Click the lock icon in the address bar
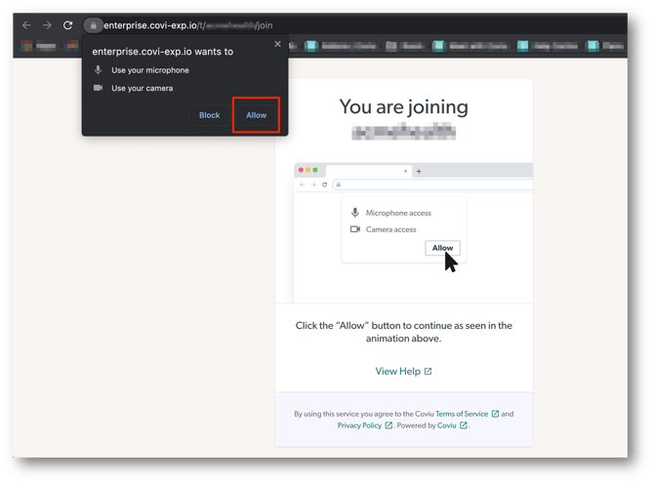The width and height of the screenshot is (654, 484). pos(94,25)
